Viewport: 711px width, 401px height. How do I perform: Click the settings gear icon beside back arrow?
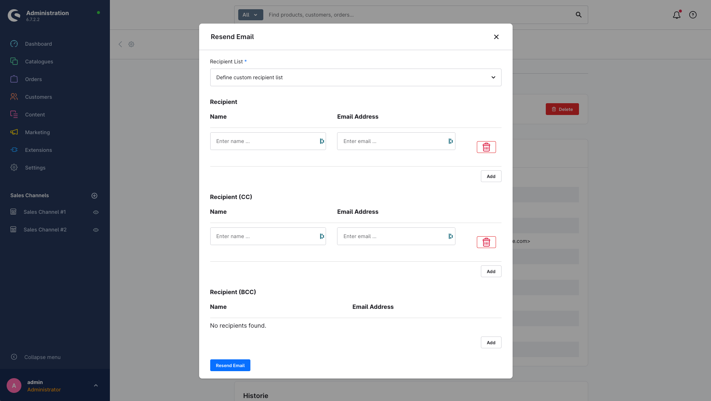point(131,44)
